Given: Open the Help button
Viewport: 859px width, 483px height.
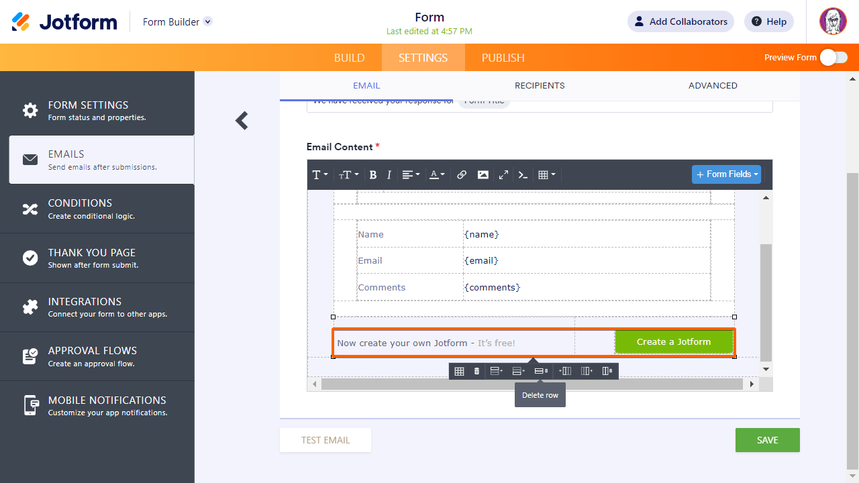Looking at the screenshot, I should [769, 21].
